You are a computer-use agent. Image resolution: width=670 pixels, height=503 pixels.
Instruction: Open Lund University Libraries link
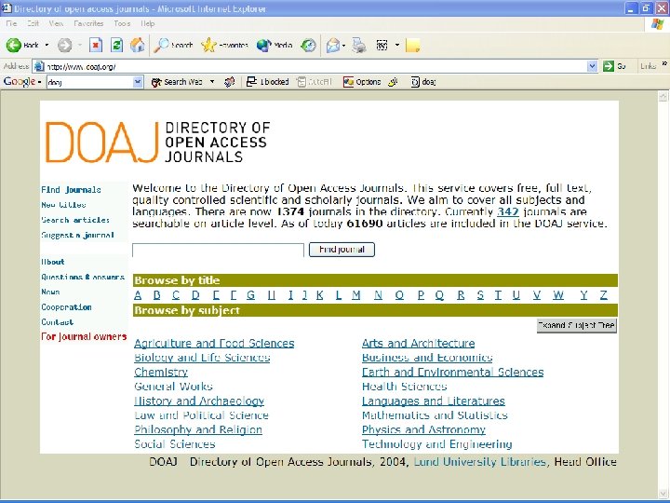(480, 462)
